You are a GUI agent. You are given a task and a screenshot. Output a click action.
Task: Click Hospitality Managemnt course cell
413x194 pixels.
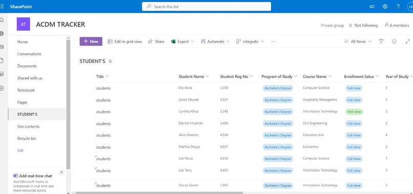click(x=320, y=100)
